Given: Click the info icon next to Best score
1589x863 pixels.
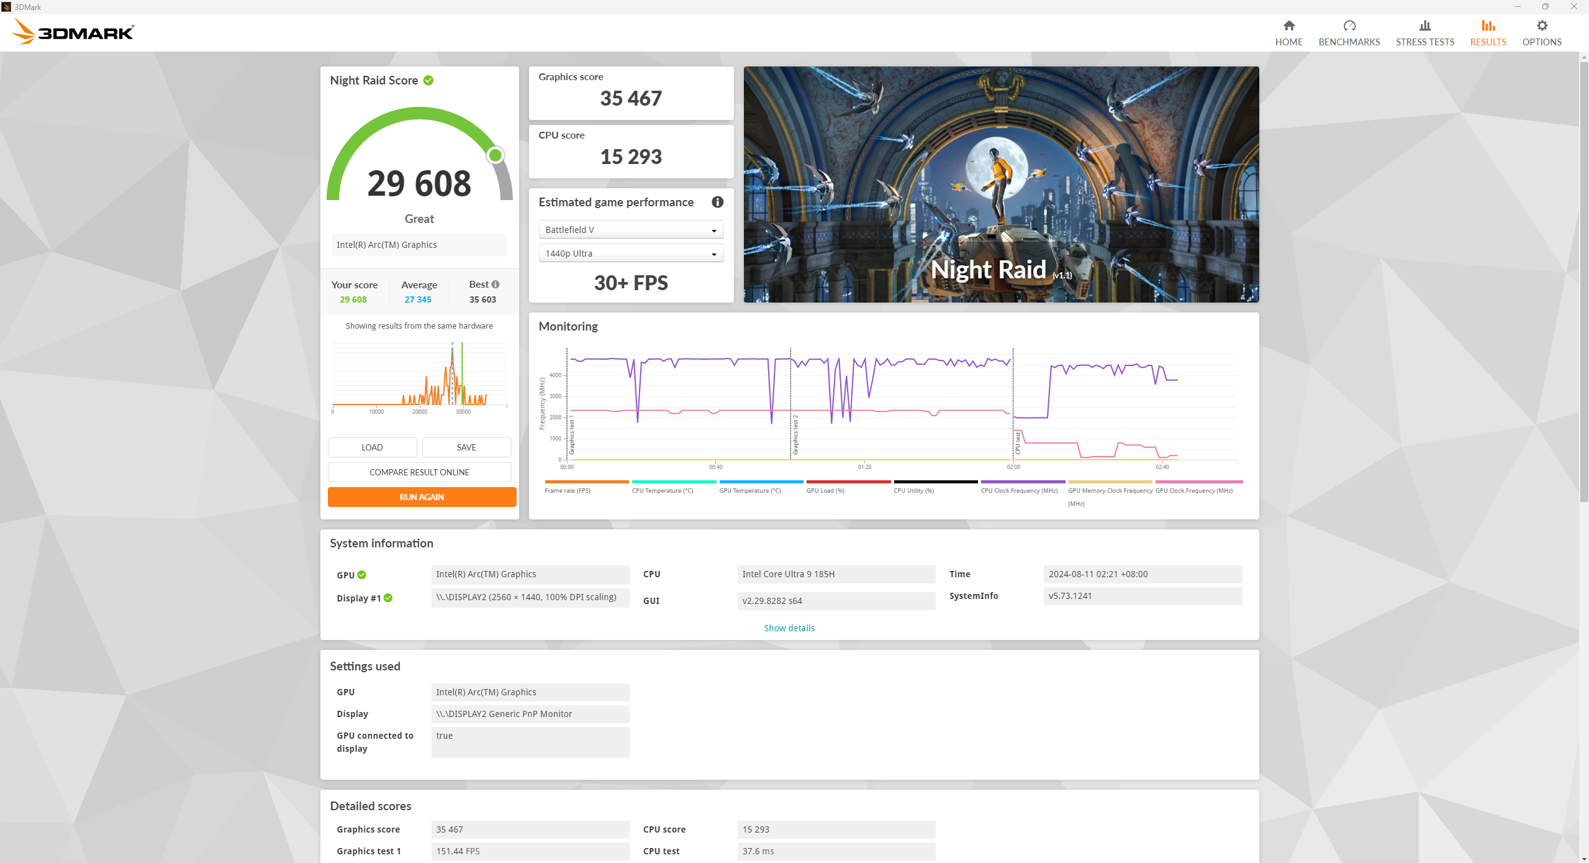Looking at the screenshot, I should (495, 284).
